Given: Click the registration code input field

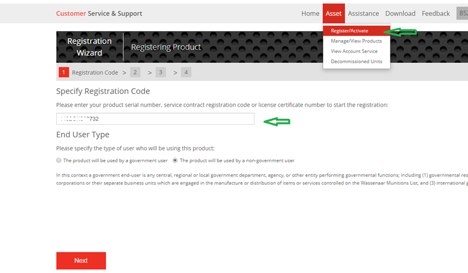Looking at the screenshot, I should [155, 119].
